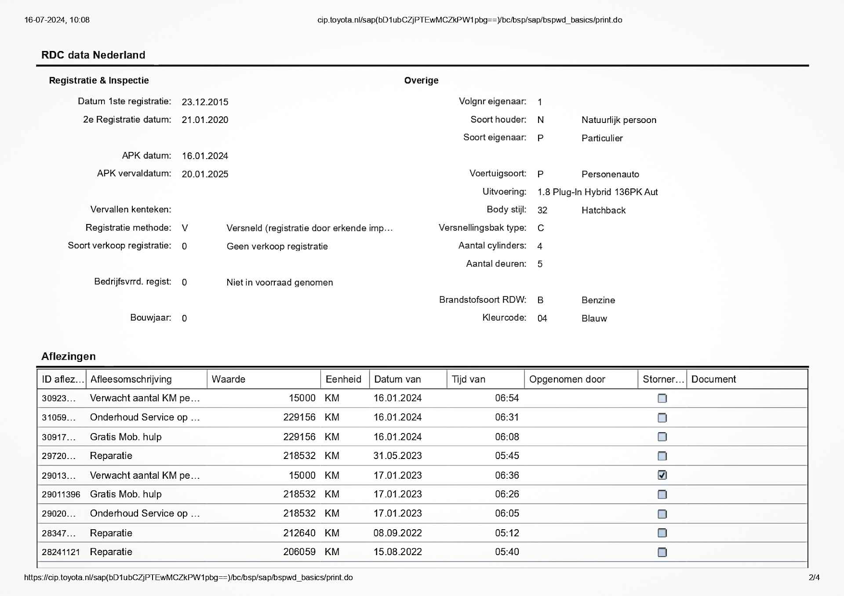Select second registration date 21.01.2020
This screenshot has width=844, height=596.
coord(205,120)
